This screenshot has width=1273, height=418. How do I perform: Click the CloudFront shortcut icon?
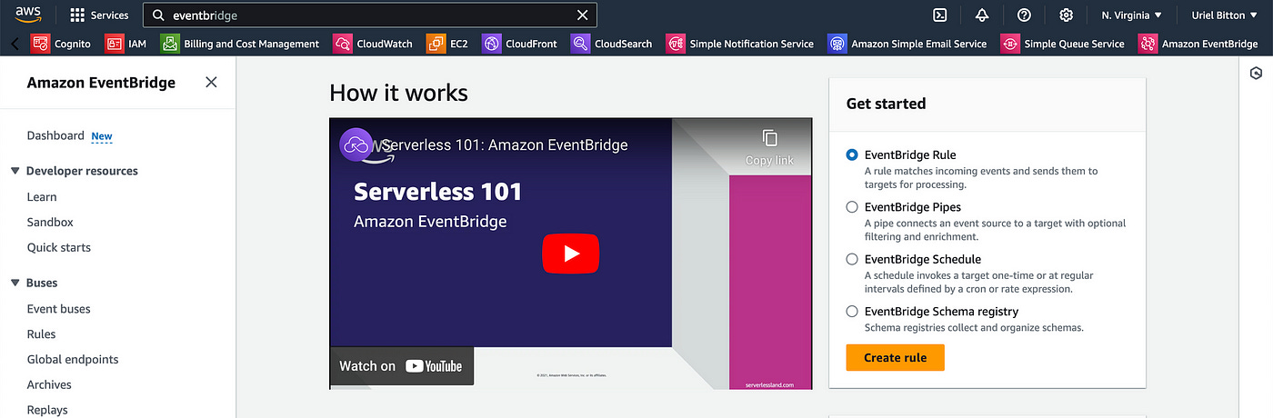[x=491, y=43]
